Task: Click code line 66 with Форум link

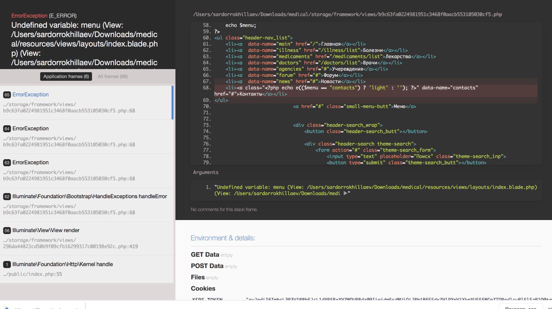Action: [x=294, y=75]
